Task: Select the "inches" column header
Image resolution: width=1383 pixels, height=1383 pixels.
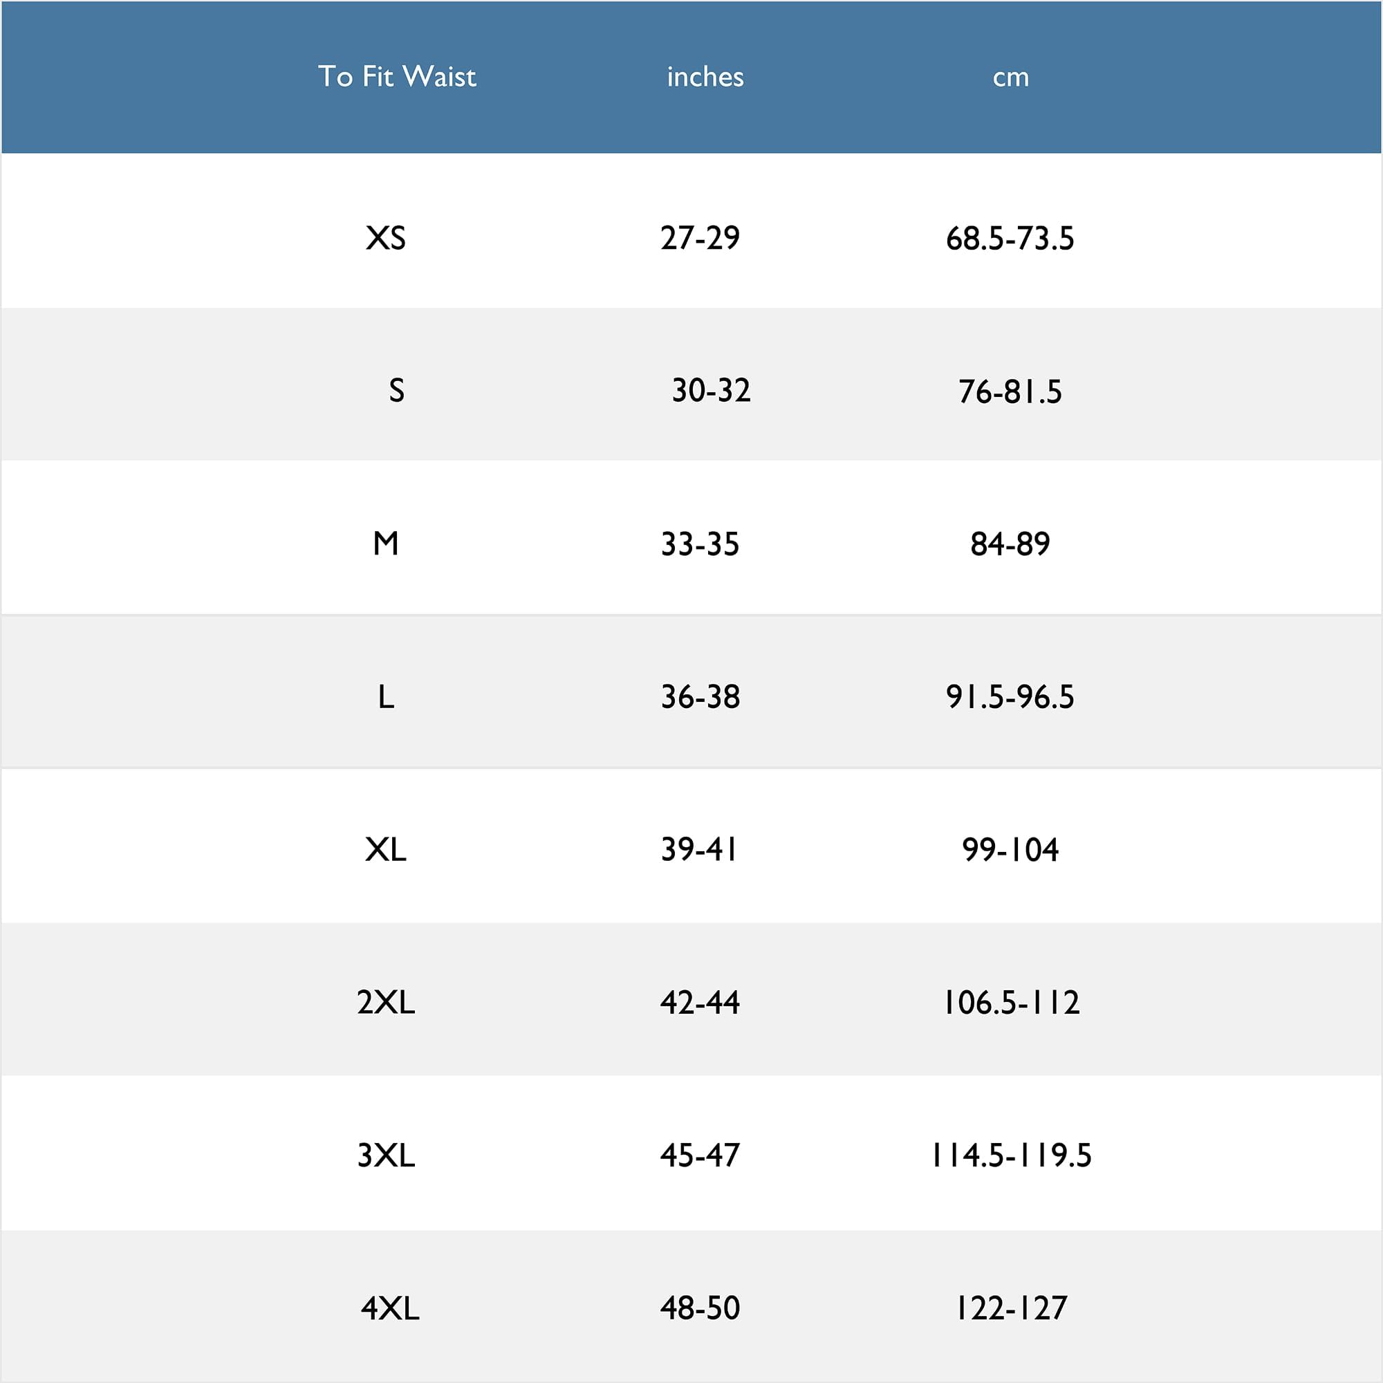Action: 705,77
